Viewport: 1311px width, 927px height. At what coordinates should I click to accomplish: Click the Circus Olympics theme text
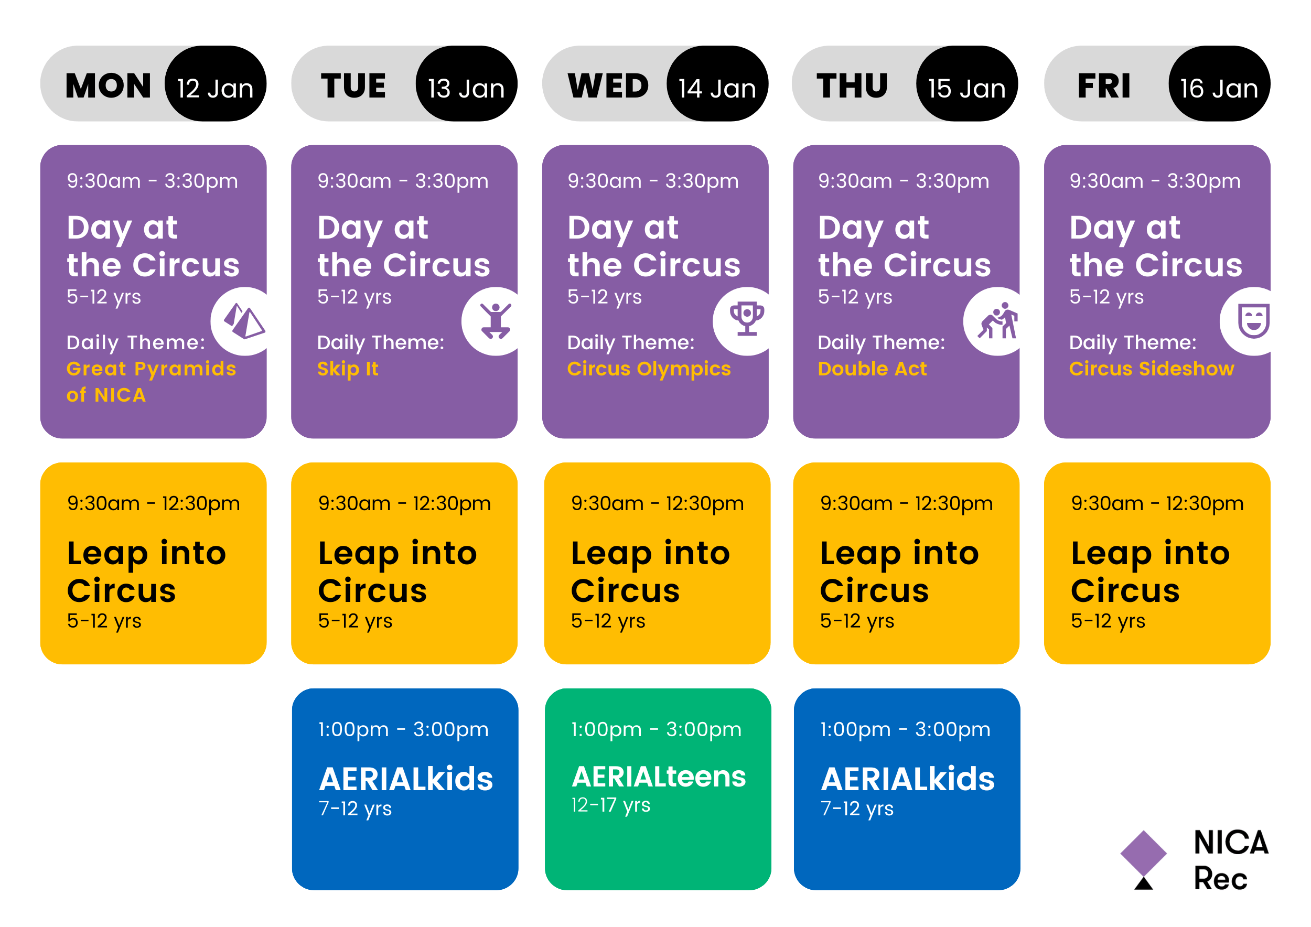(649, 369)
